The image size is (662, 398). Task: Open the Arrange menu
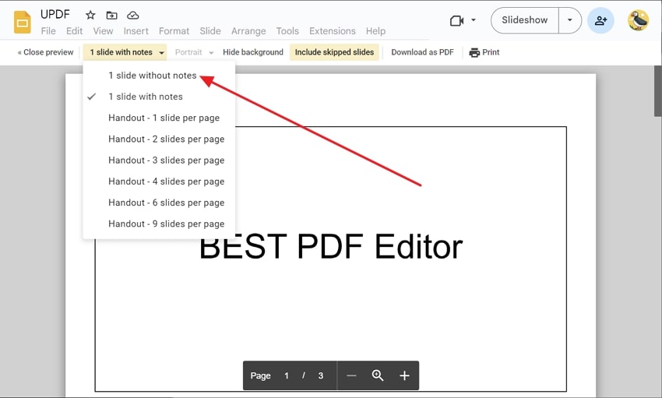(x=248, y=31)
